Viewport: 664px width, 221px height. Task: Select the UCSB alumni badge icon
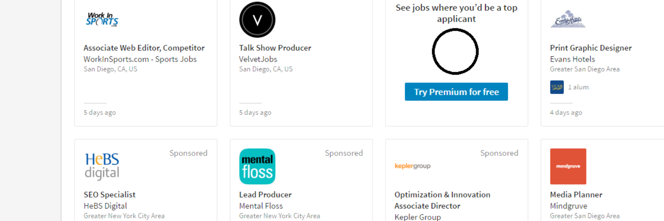pyautogui.click(x=557, y=87)
